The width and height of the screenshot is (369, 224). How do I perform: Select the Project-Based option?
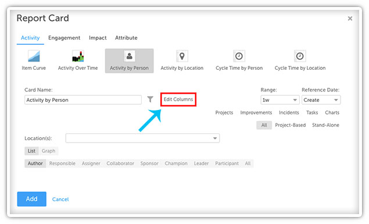[291, 125]
